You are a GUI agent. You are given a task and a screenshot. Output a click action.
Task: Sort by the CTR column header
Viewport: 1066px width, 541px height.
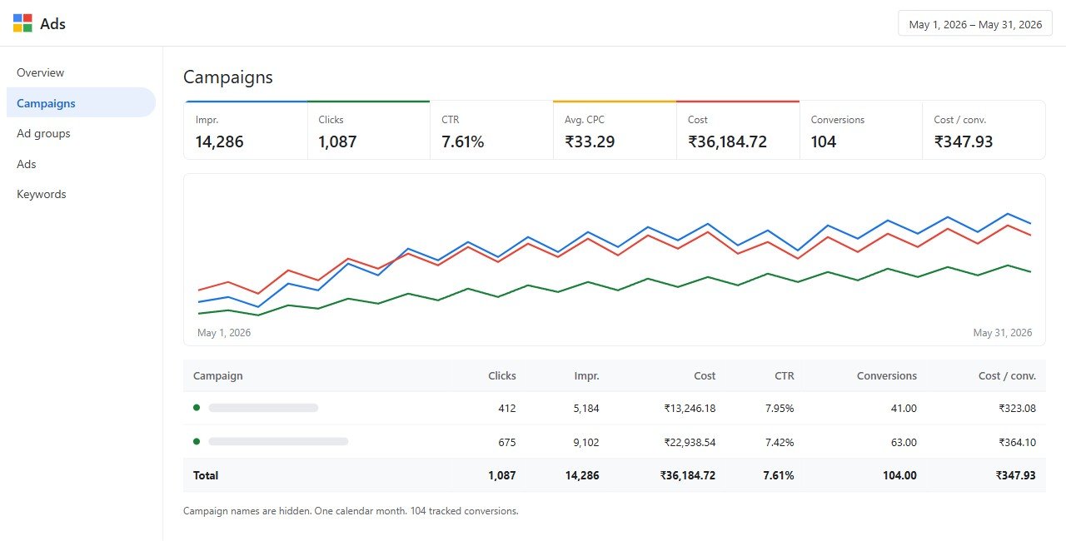click(785, 375)
